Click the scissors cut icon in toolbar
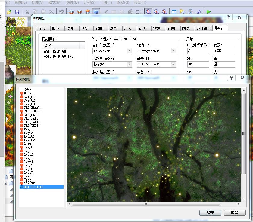This screenshot has width=253, height=222. coord(27,12)
